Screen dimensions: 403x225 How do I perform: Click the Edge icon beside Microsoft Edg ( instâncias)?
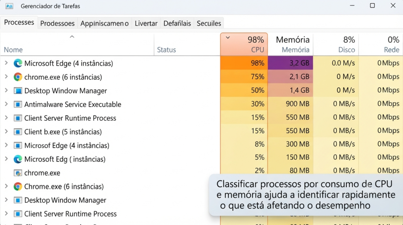(18, 159)
